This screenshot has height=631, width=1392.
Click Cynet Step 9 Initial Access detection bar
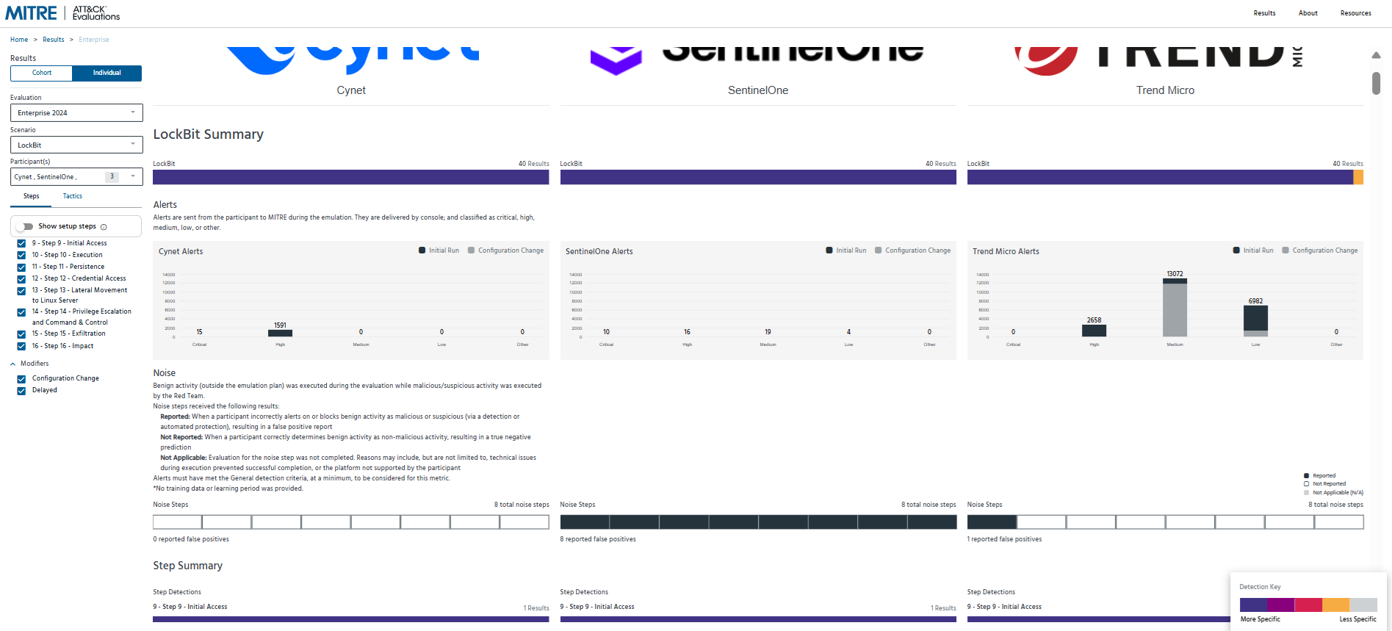(351, 619)
